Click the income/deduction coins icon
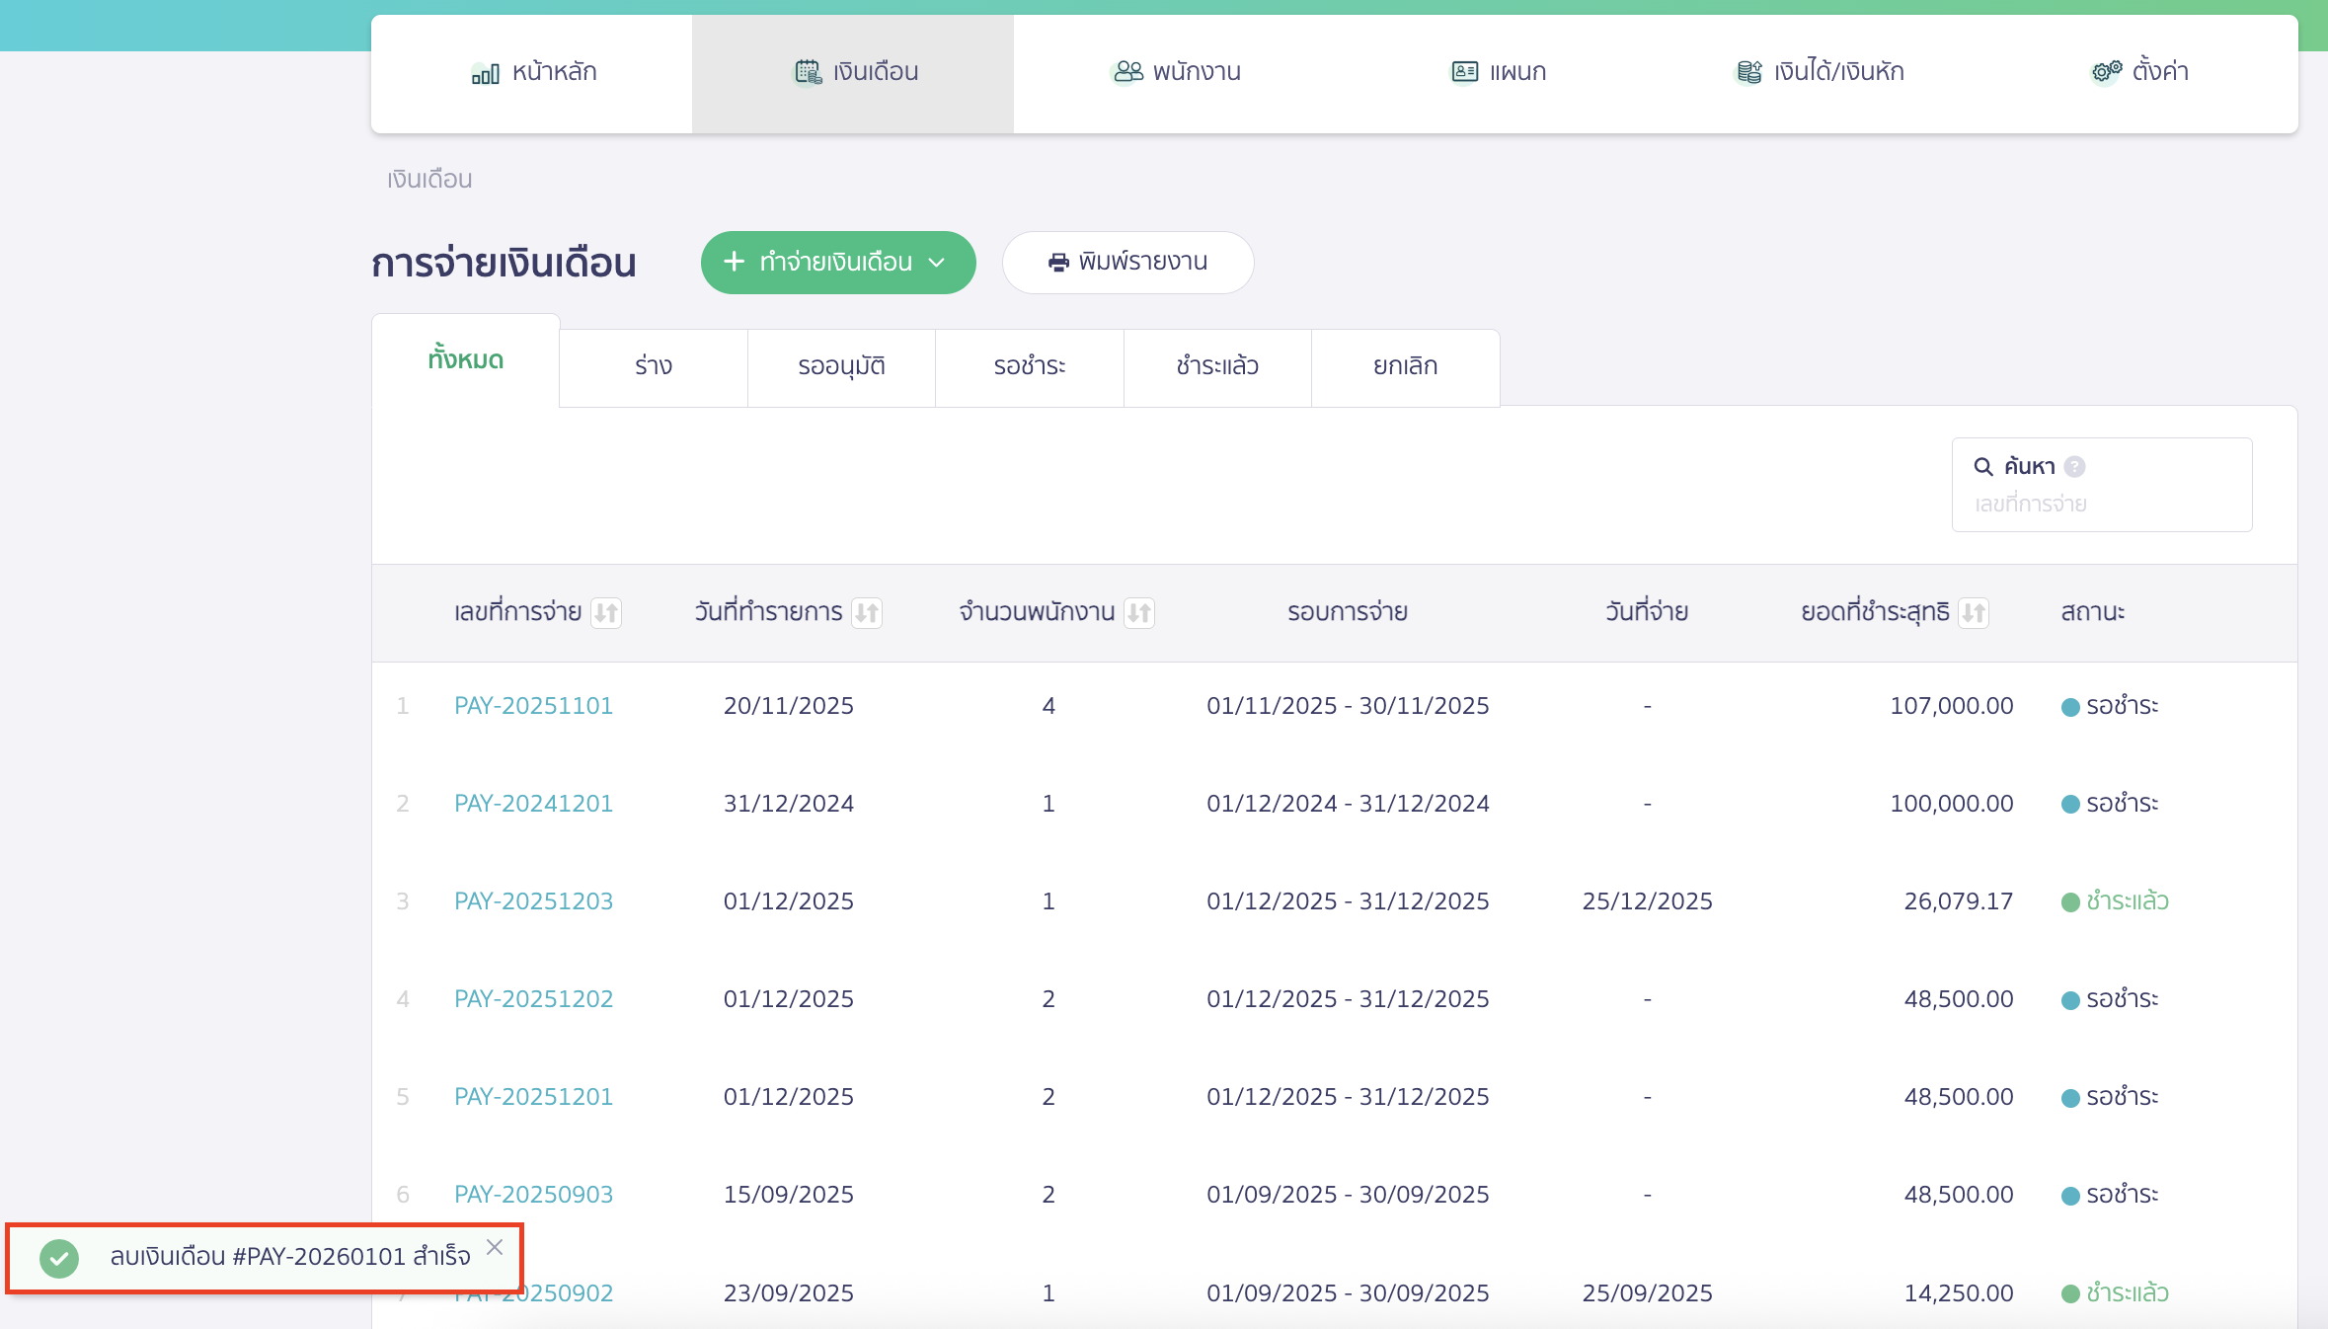The image size is (2328, 1329). [1748, 72]
